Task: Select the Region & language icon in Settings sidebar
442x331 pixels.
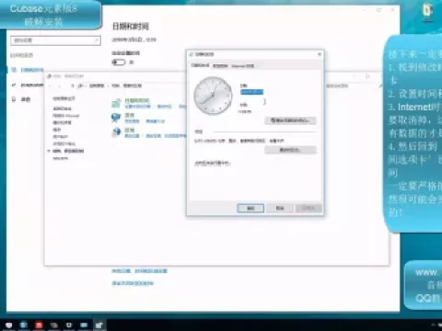Action: [14, 85]
